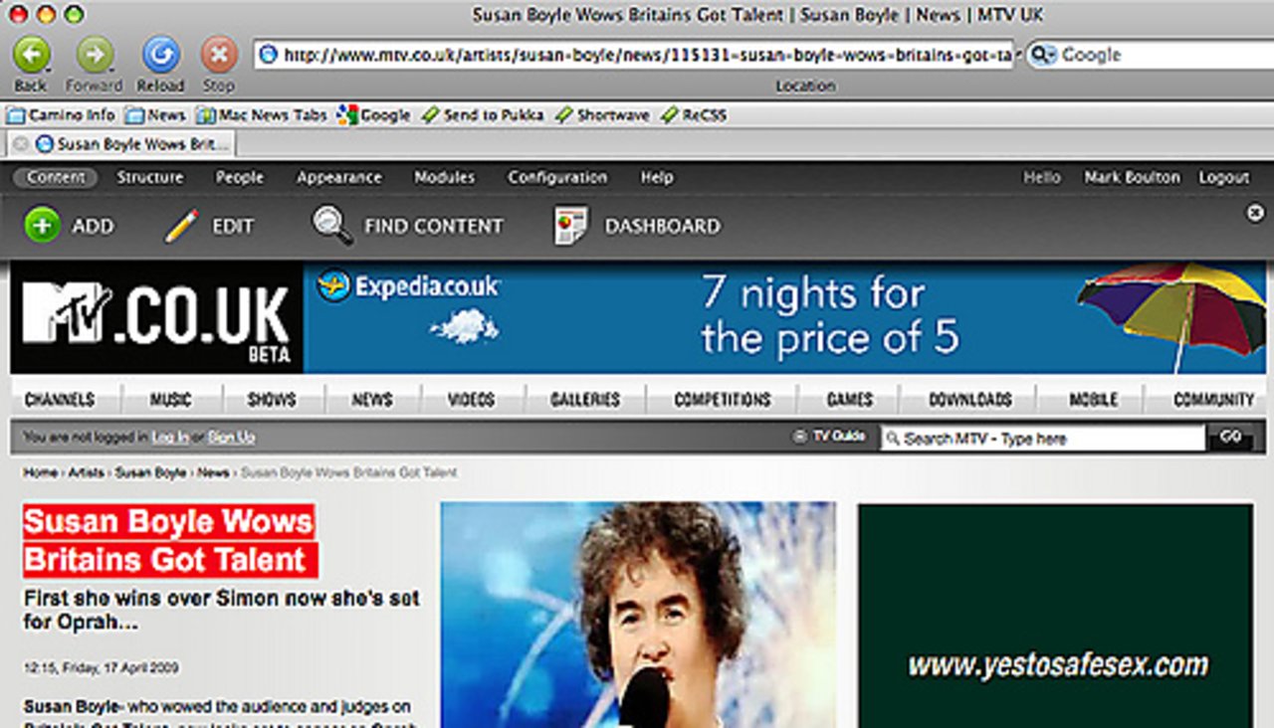Open the Configuration admin menu

pyautogui.click(x=557, y=177)
